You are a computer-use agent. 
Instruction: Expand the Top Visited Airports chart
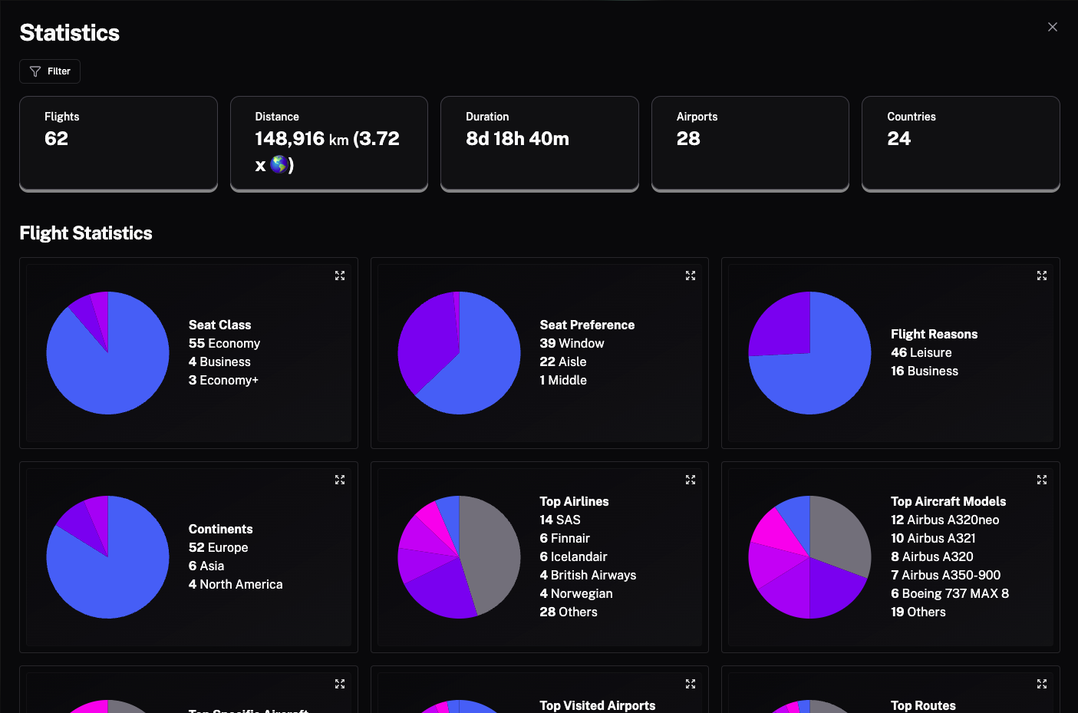[691, 684]
